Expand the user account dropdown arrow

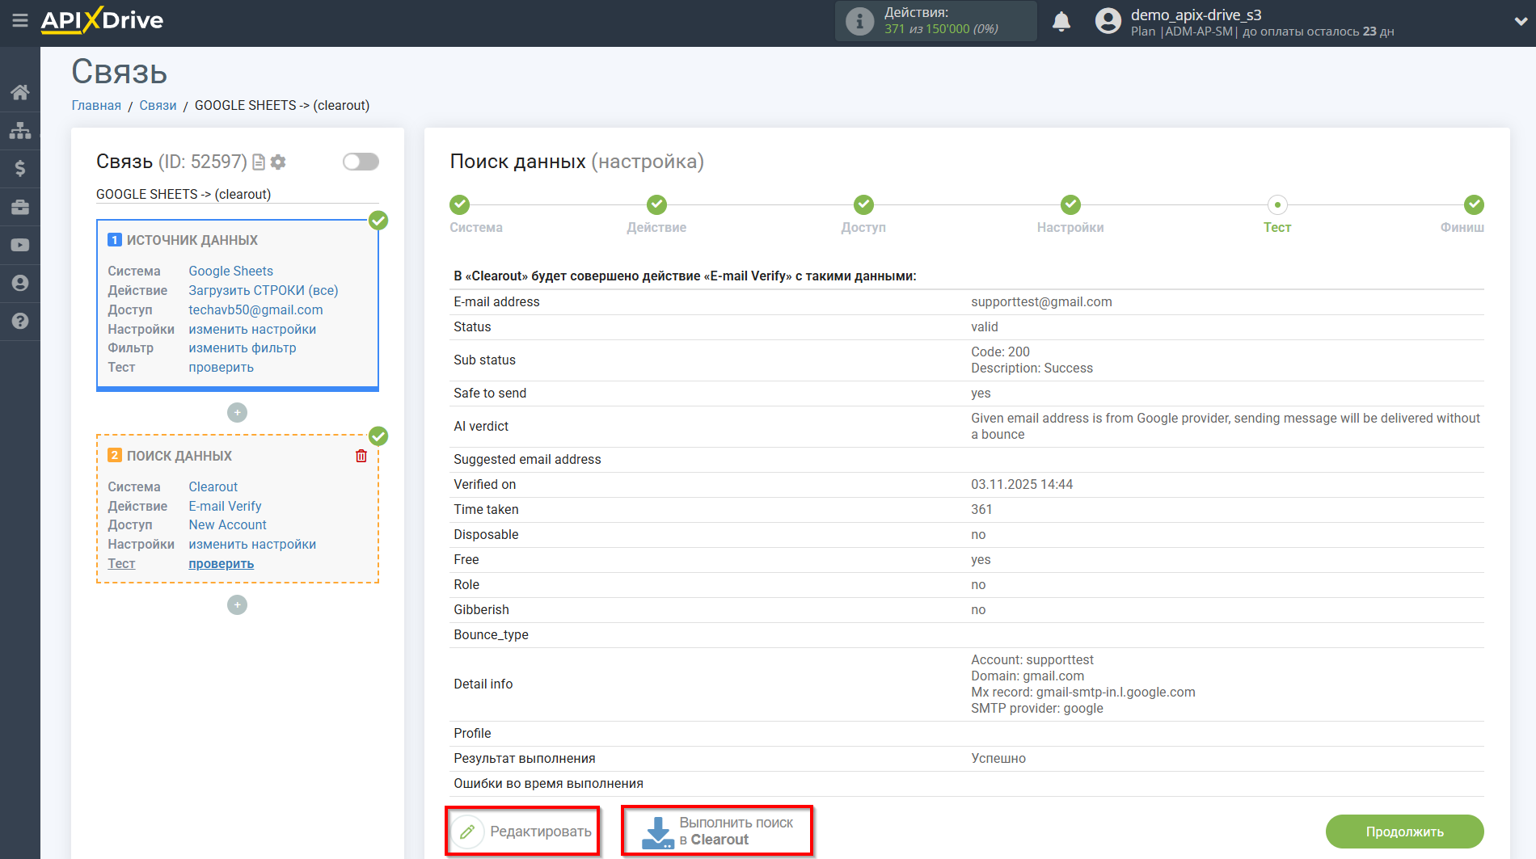1519,22
